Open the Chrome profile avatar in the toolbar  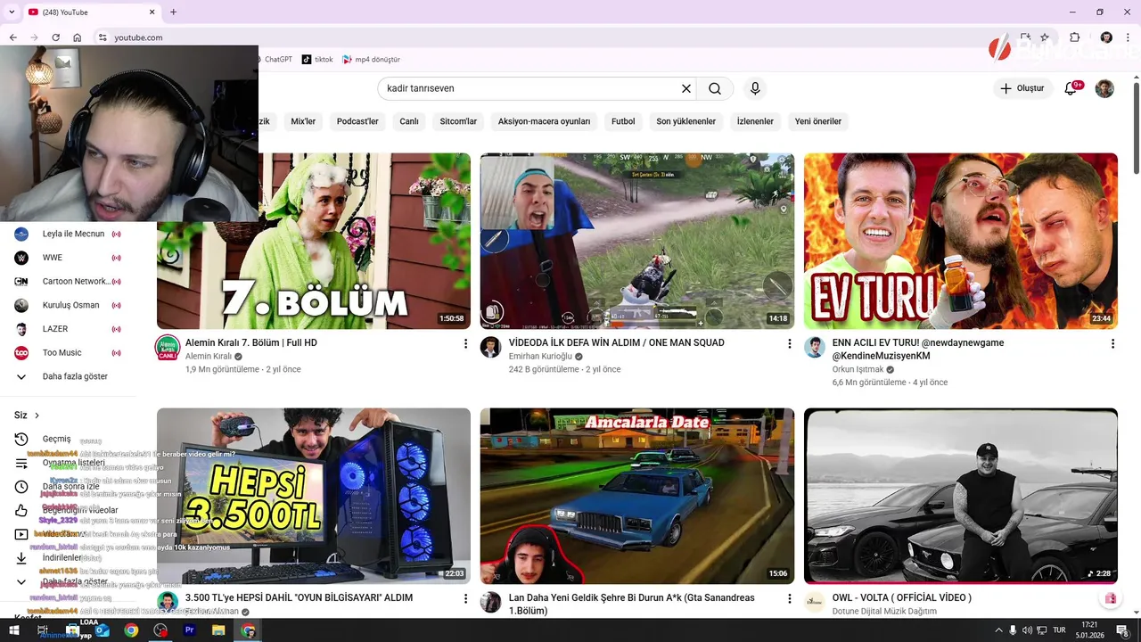(x=1106, y=37)
